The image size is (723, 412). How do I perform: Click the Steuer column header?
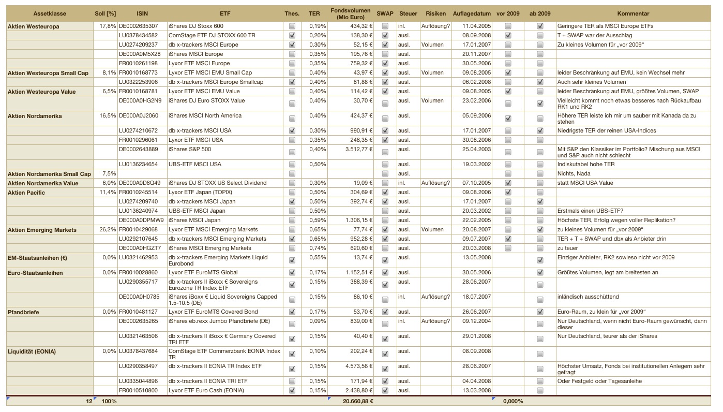pos(408,13)
